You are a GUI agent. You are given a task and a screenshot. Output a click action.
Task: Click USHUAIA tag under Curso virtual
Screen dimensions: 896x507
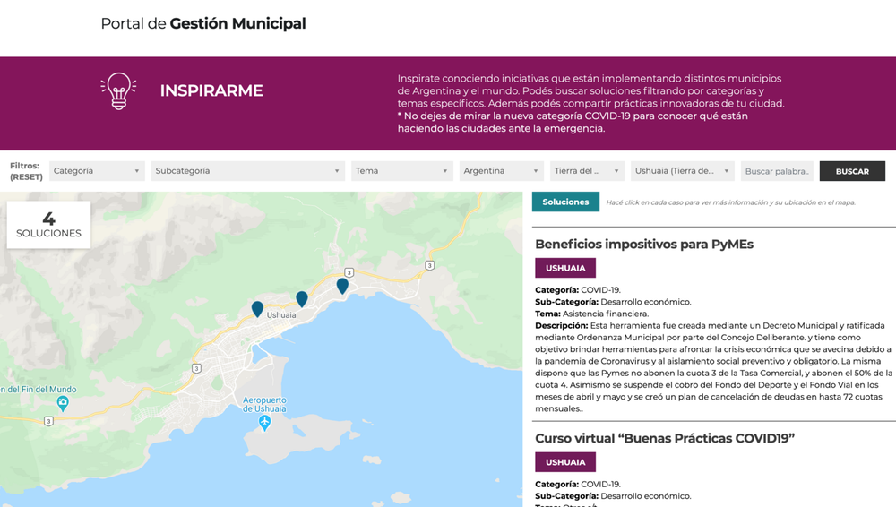click(x=565, y=462)
